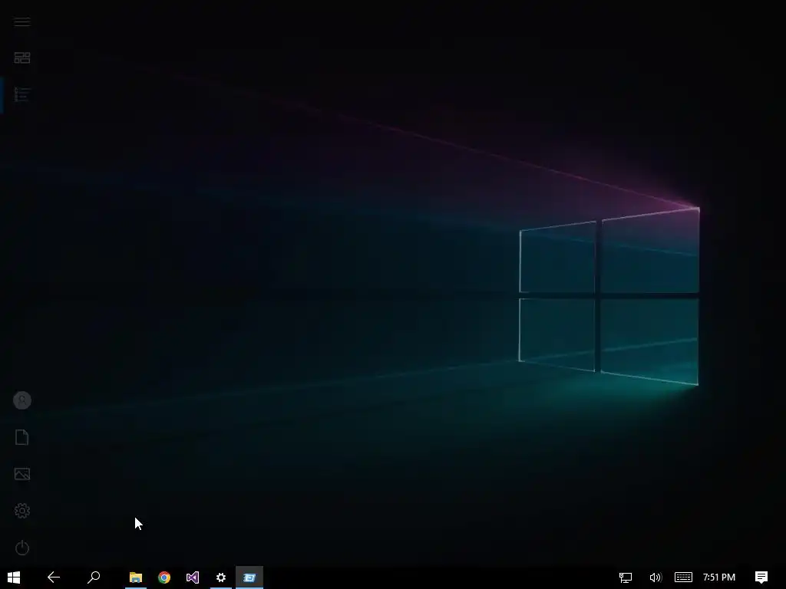Open the Pictures shortcut in Start
786x589 pixels.
[22, 474]
